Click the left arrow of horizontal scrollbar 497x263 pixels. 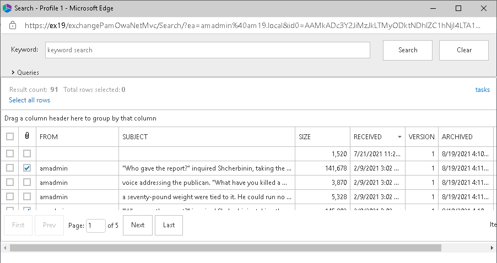[x=5, y=248]
